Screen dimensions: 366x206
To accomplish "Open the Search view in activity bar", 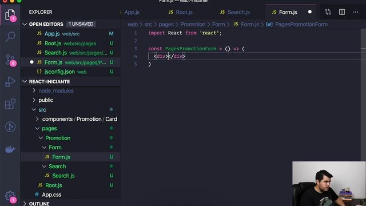I will (10, 37).
